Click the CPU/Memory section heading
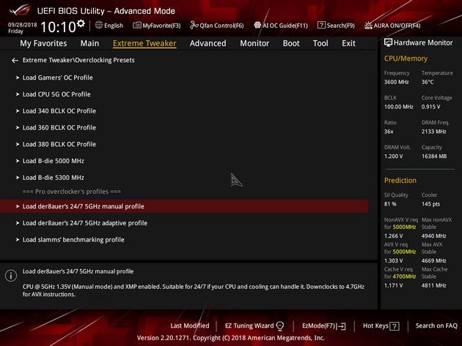The height and width of the screenshot is (346, 462). click(406, 59)
